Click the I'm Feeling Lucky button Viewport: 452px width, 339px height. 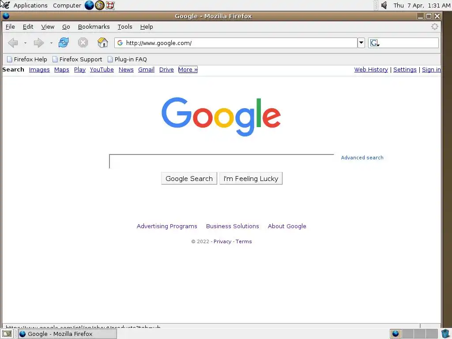click(251, 178)
